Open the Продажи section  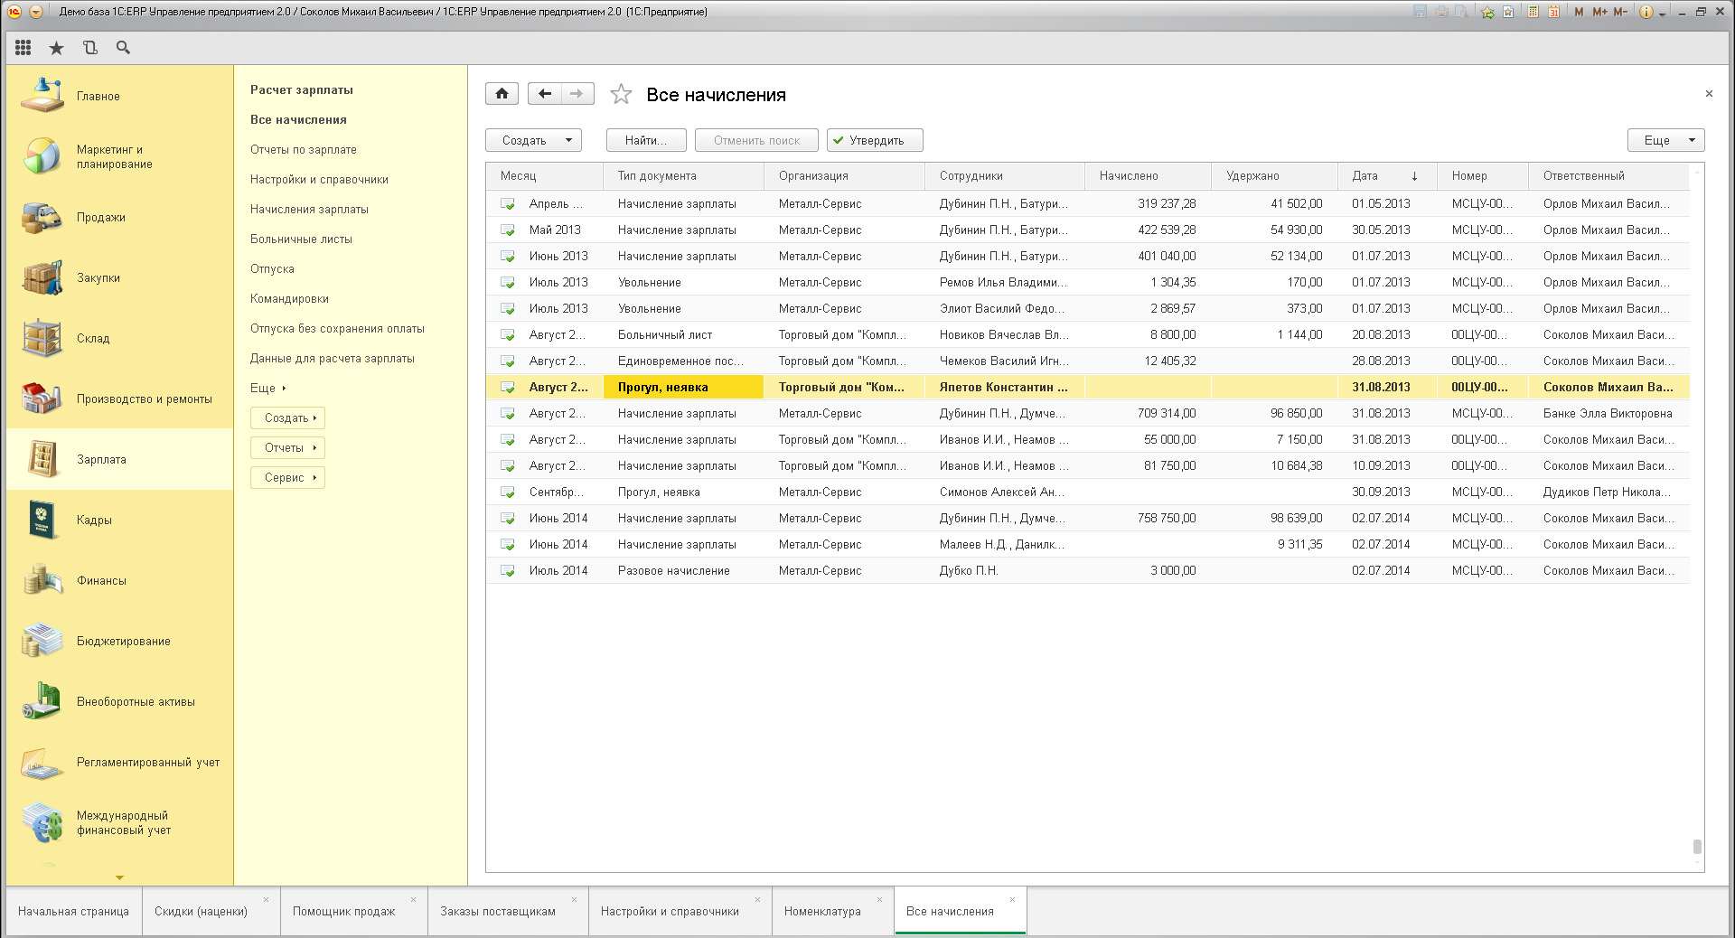(119, 217)
